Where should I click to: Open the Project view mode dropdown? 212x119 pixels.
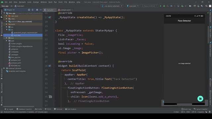coord(10,10)
